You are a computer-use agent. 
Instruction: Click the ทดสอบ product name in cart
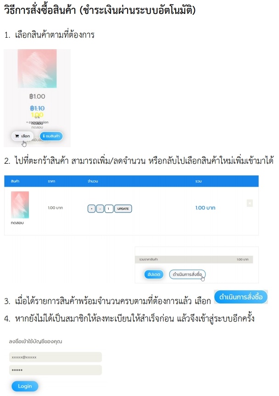point(17,223)
